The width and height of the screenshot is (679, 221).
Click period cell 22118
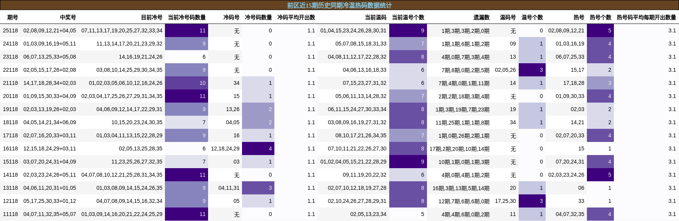pyautogui.click(x=10, y=70)
